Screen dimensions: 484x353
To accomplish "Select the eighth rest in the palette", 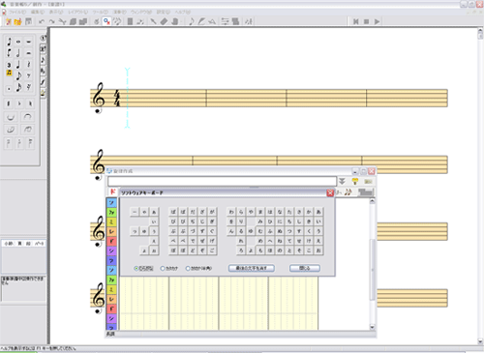I will pos(29,76).
